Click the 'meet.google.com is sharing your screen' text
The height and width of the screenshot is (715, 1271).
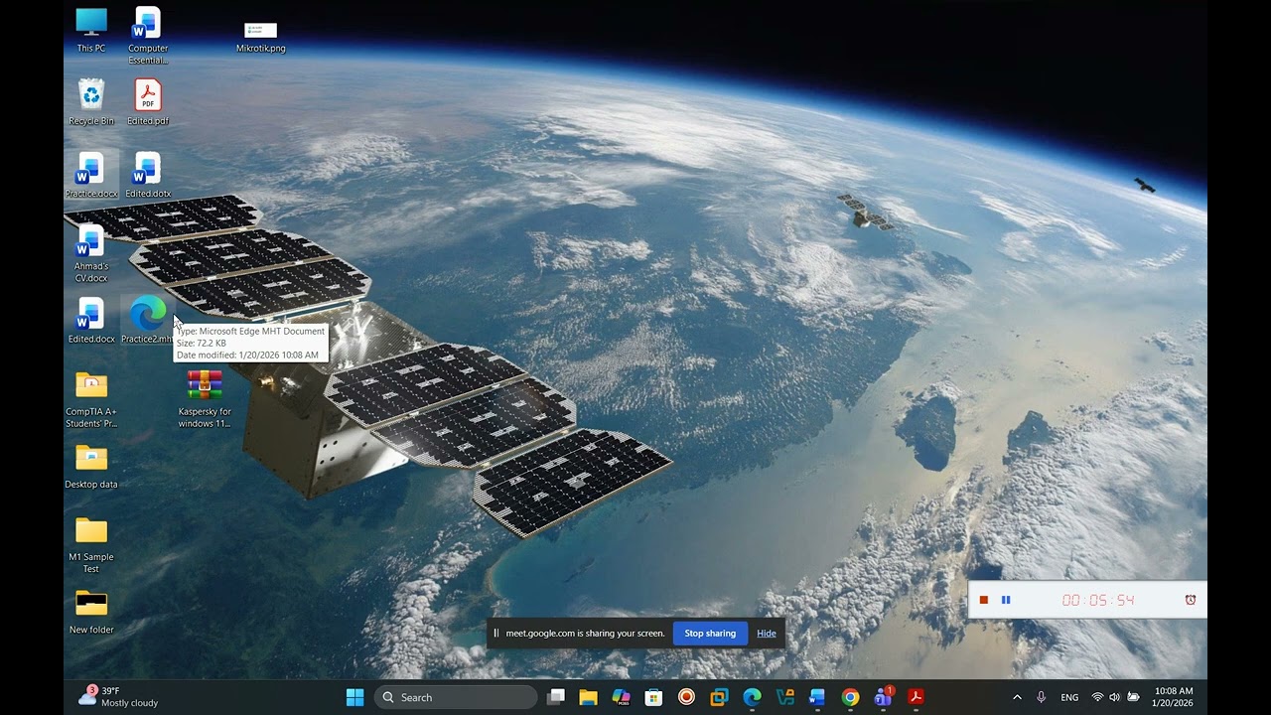[x=586, y=634]
